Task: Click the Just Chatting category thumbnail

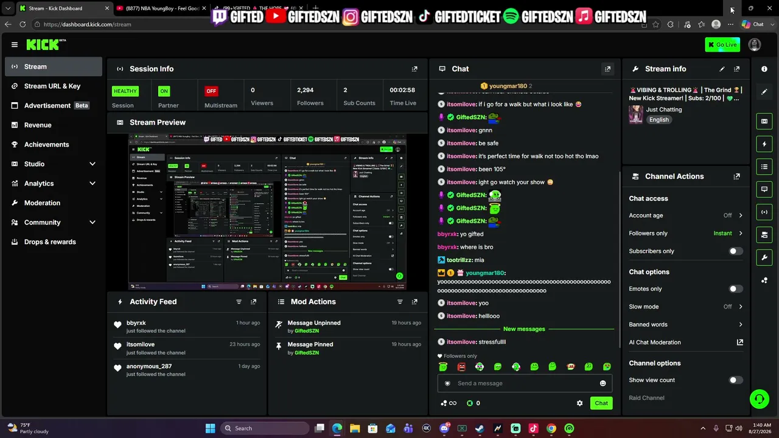Action: coord(636,114)
